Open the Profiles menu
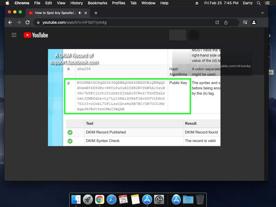Image resolution: width=276 pixels, height=207 pixels. pos(119,3)
